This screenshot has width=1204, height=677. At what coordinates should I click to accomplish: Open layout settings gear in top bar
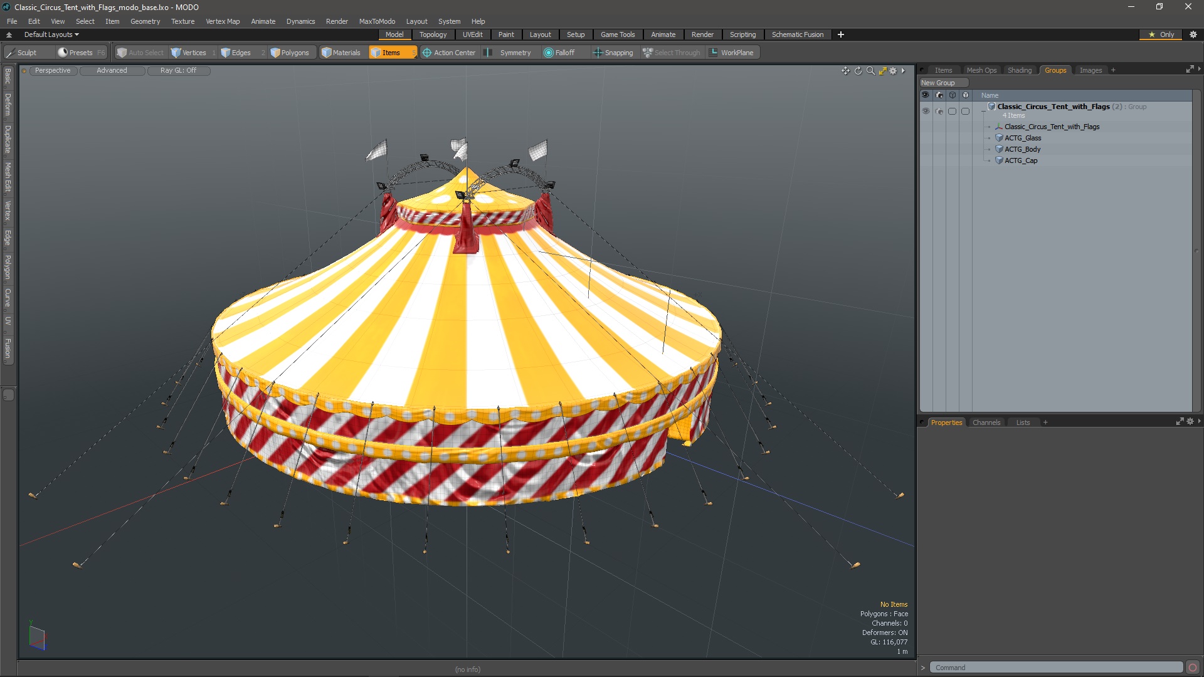[x=1193, y=34]
